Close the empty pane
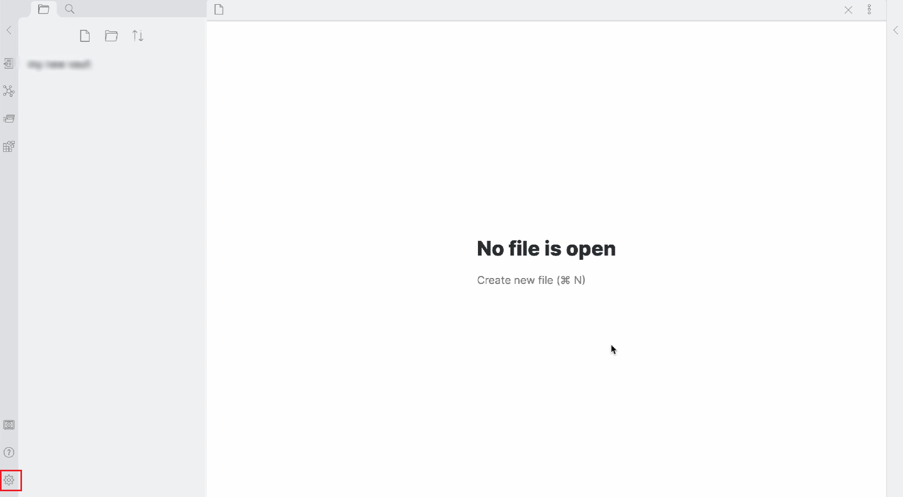The image size is (903, 497). [848, 10]
